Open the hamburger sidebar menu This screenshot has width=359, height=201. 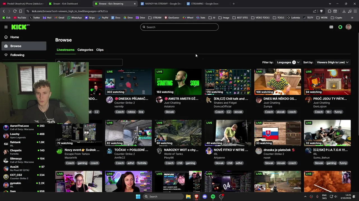tap(6, 27)
